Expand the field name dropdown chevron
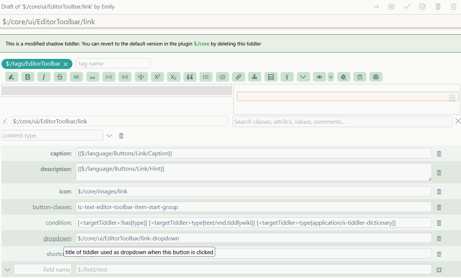Screen dimensions: 461x278 (x=7, y=269)
